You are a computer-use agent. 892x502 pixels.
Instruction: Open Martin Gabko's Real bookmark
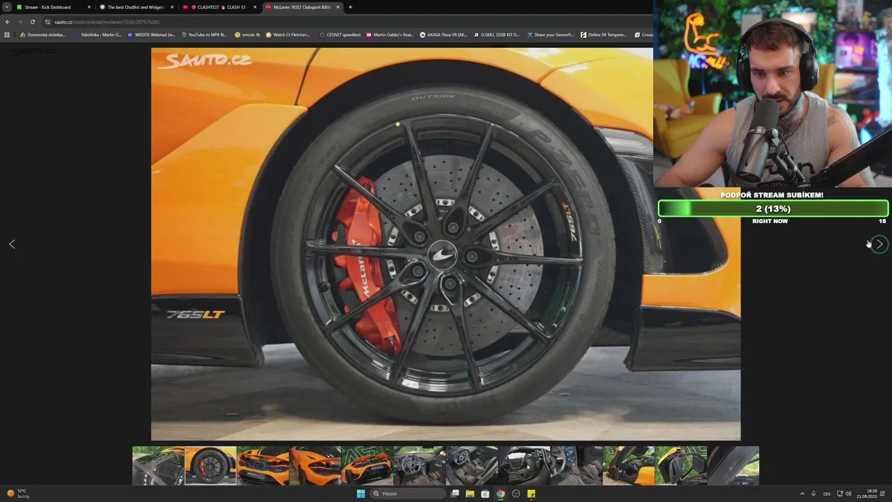tap(390, 34)
